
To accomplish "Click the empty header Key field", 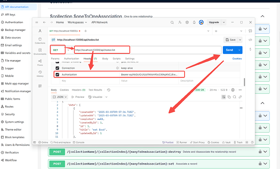I will (x=90, y=81).
